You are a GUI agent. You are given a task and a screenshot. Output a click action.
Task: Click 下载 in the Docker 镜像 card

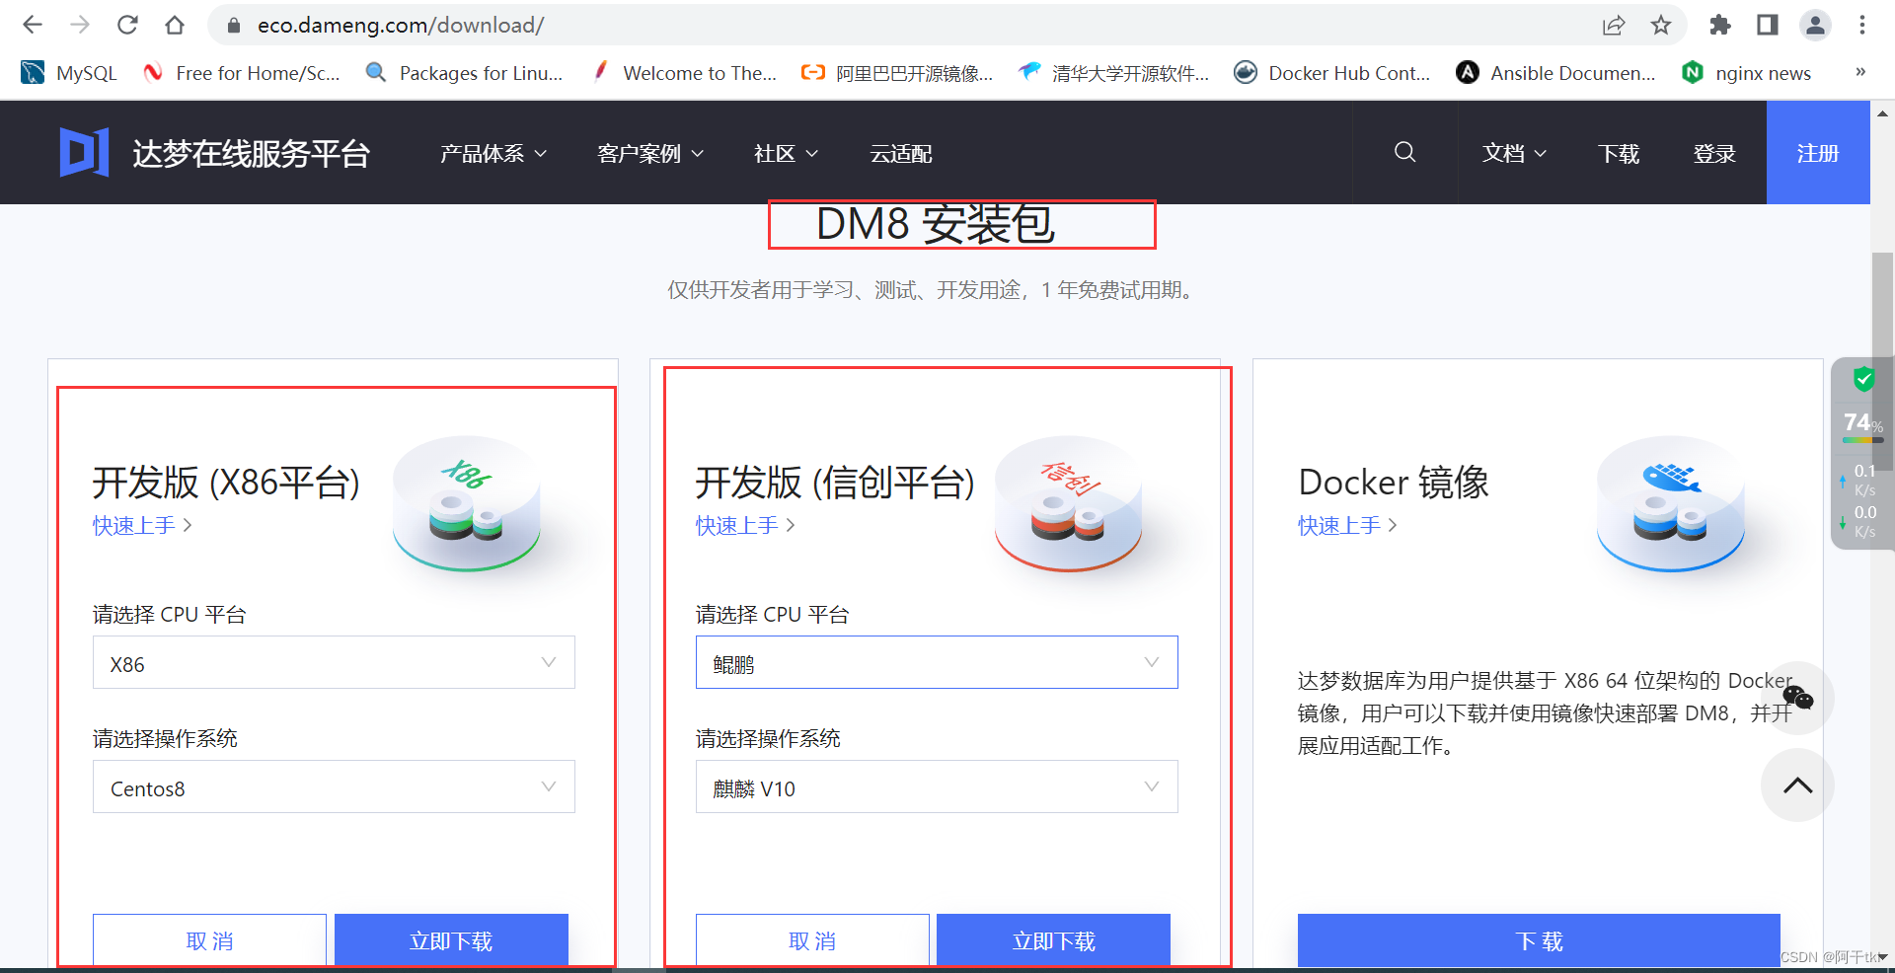pyautogui.click(x=1539, y=940)
